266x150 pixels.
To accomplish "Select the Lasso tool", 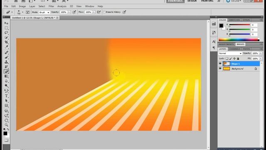I will (x=7, y=32).
